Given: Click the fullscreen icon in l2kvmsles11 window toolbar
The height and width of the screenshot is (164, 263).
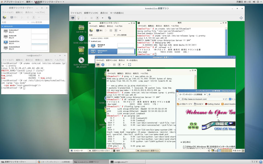Looking at the screenshot, I should coord(129,65).
